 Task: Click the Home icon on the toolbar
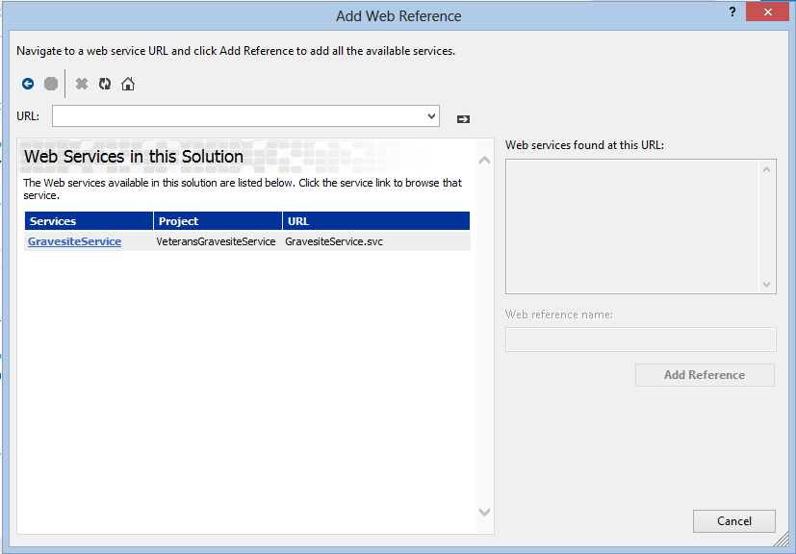point(128,84)
